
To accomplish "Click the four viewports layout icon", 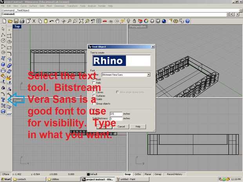I will click(99, 21).
